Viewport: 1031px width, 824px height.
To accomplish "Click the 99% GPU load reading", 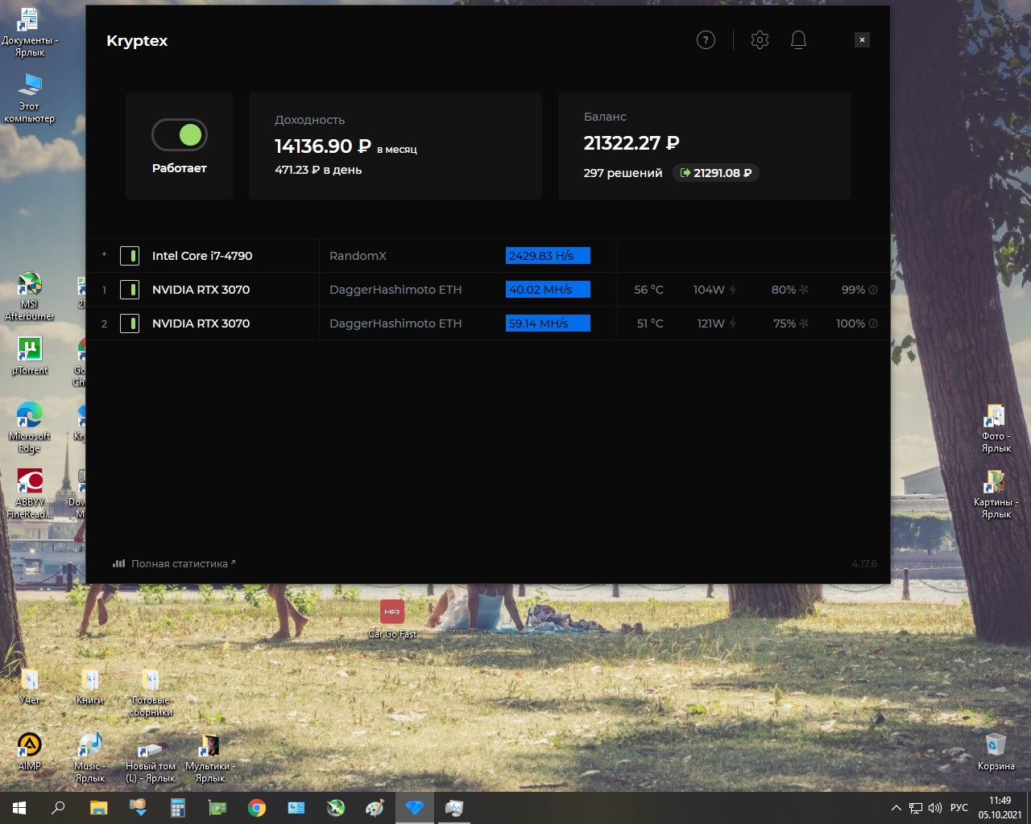I will click(x=853, y=290).
